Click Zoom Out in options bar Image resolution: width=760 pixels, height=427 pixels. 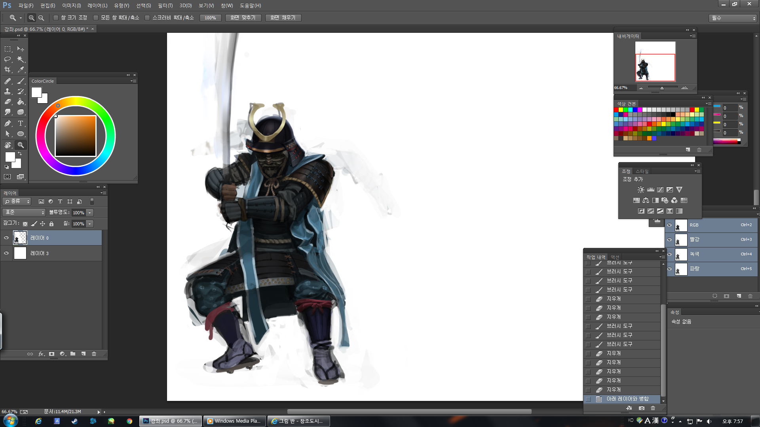click(41, 18)
